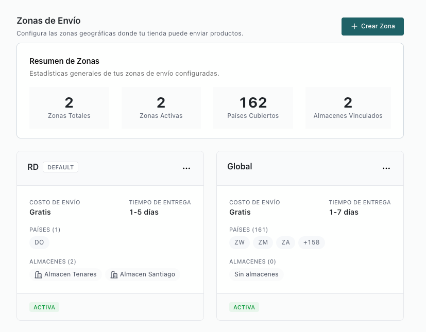Expand the PAÍSES (1) section in RD
The width and height of the screenshot is (426, 332).
tap(45, 230)
